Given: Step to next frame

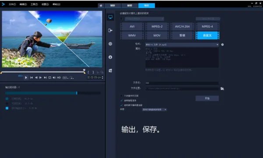Looking at the screenshot, I should [x=40, y=78].
